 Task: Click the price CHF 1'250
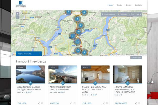[x=22, y=103]
